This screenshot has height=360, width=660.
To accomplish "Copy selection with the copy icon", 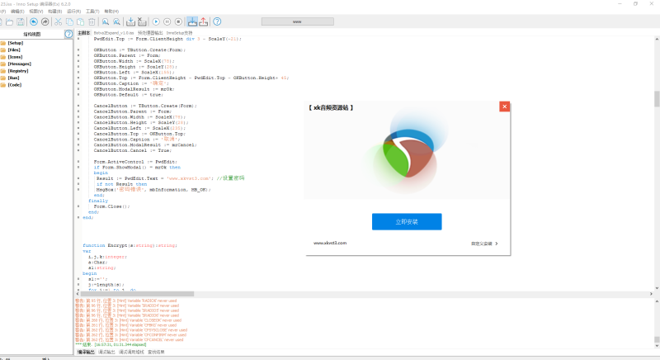I will point(69,22).
